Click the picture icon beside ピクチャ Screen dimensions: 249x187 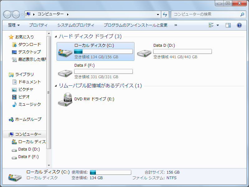pos(14,90)
